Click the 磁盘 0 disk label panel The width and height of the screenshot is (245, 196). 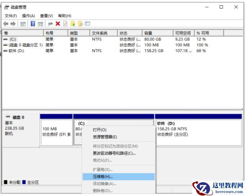click(x=21, y=129)
